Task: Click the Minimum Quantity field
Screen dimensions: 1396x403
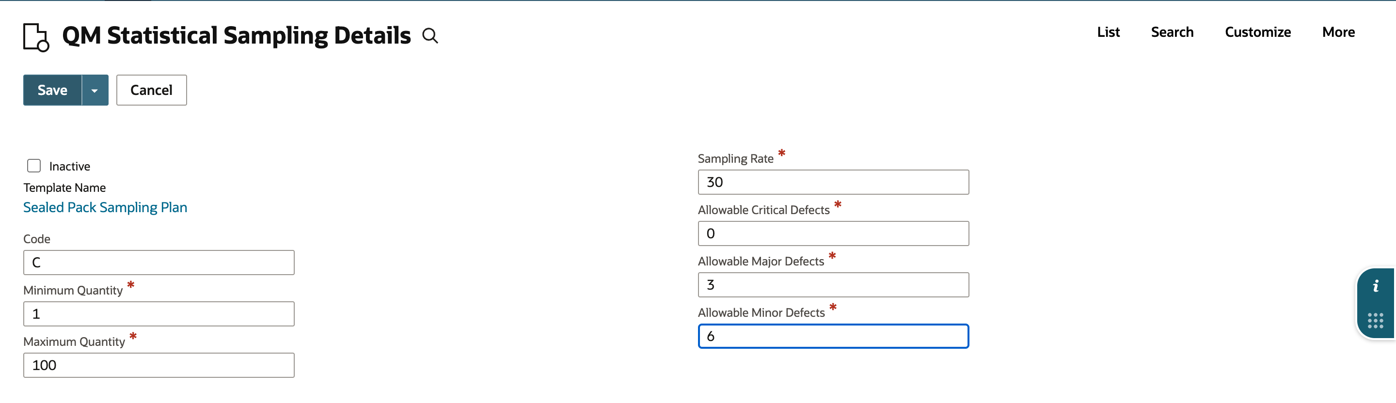Action: coord(159,314)
